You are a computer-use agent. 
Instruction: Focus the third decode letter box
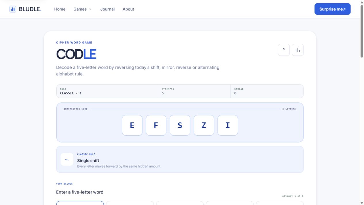coord(180,203)
